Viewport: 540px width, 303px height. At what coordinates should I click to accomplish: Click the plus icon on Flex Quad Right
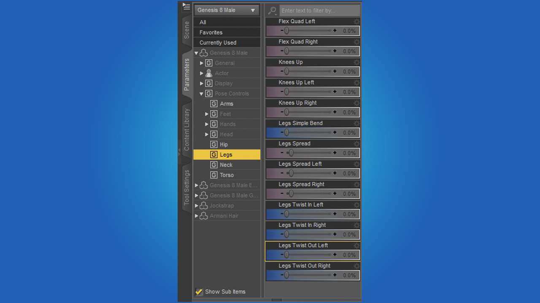(x=335, y=50)
